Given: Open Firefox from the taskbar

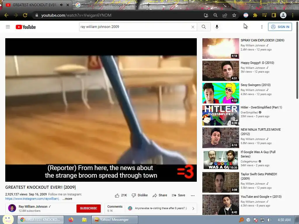Looking at the screenshot, I should 71,220.
